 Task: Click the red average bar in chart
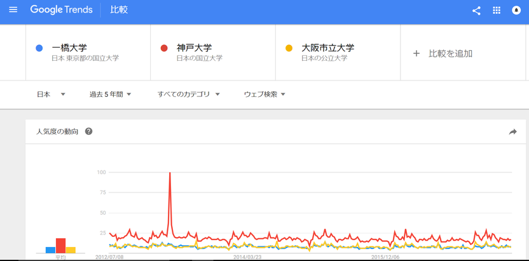point(61,246)
